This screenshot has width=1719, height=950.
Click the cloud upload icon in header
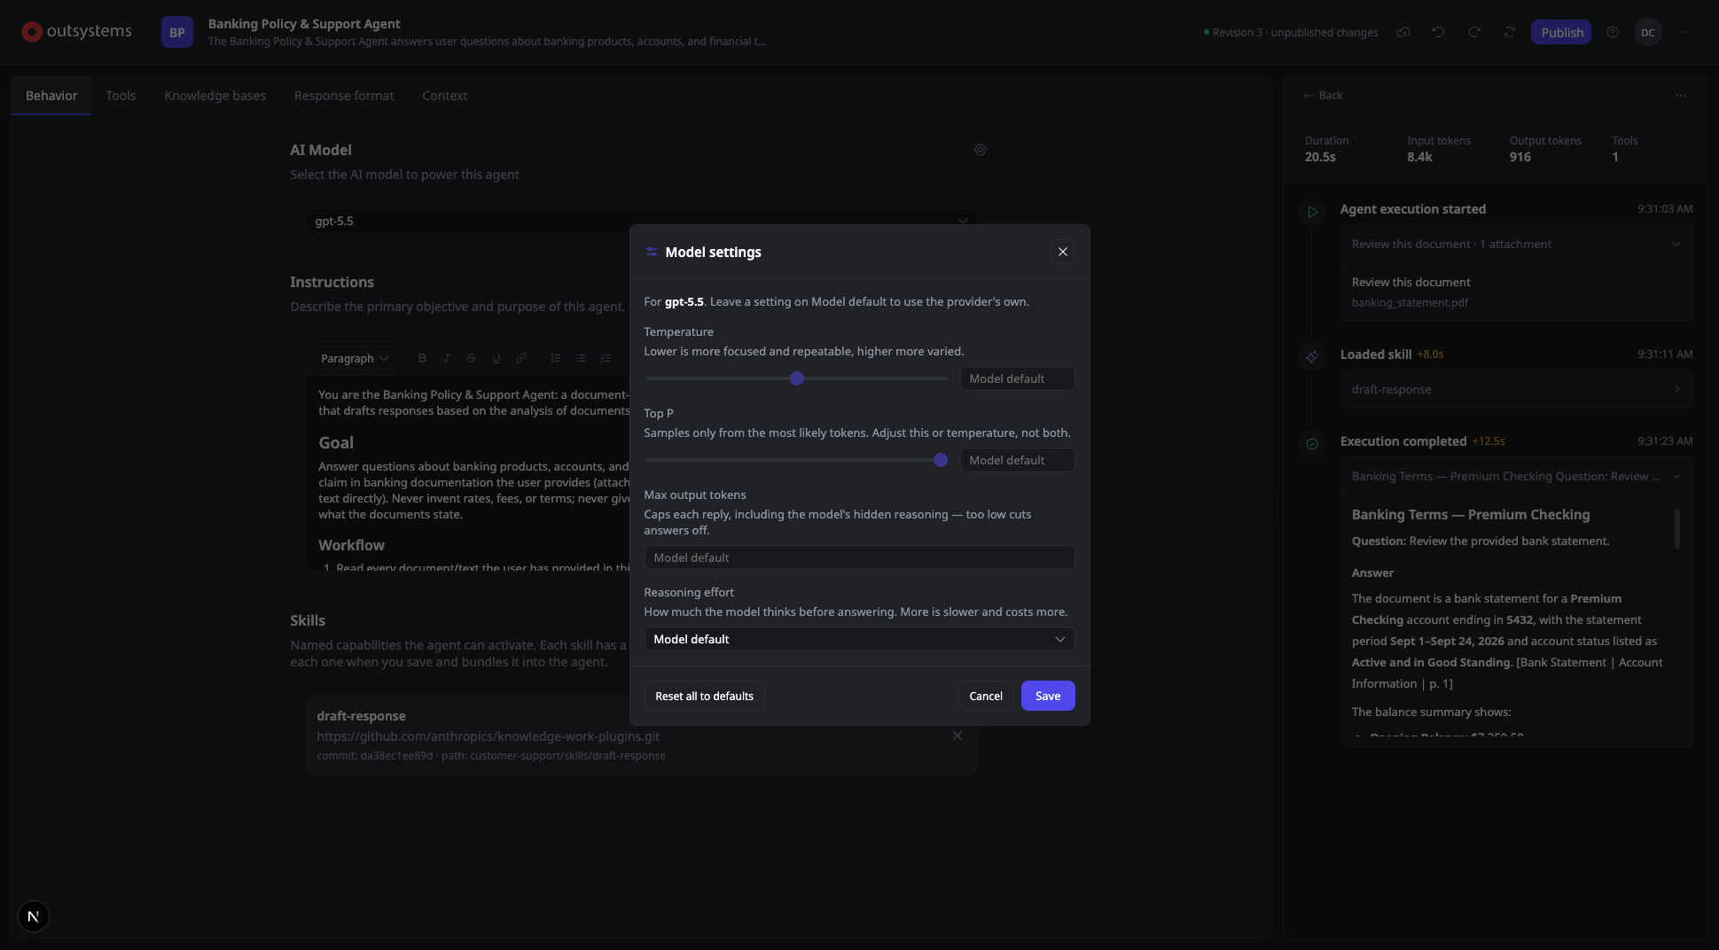pyautogui.click(x=1403, y=32)
